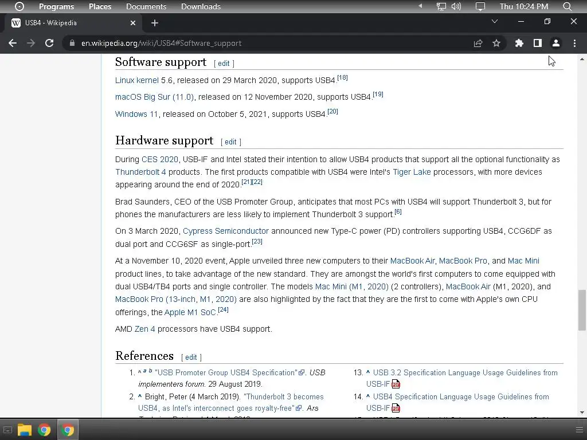Expand the tray arrow left of network icon
The width and height of the screenshot is (587, 440).
click(x=420, y=6)
